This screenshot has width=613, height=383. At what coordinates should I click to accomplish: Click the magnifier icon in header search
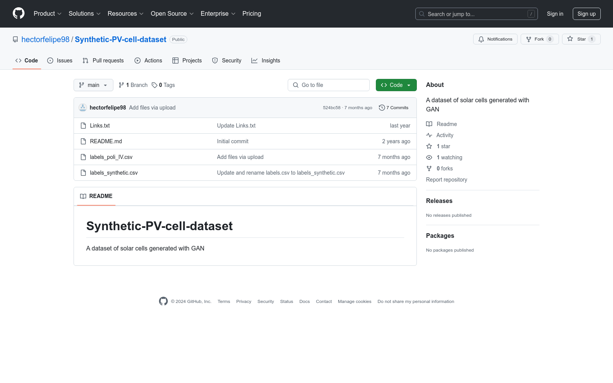click(x=422, y=14)
